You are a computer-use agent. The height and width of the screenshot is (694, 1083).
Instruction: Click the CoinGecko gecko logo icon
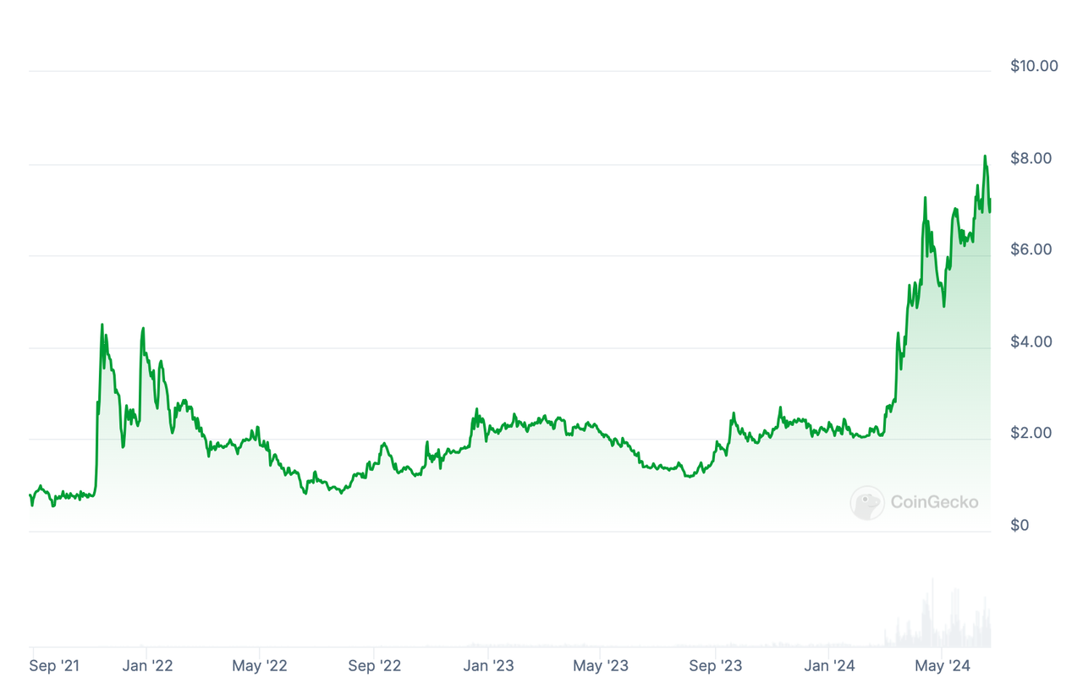(866, 502)
